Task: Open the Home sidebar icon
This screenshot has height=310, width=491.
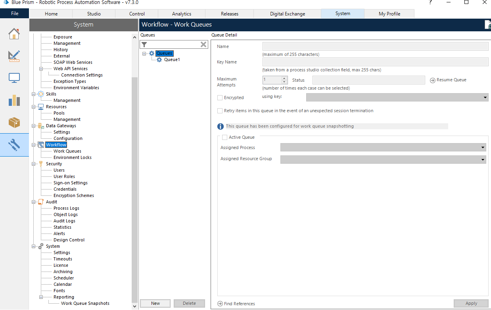Action: point(14,34)
